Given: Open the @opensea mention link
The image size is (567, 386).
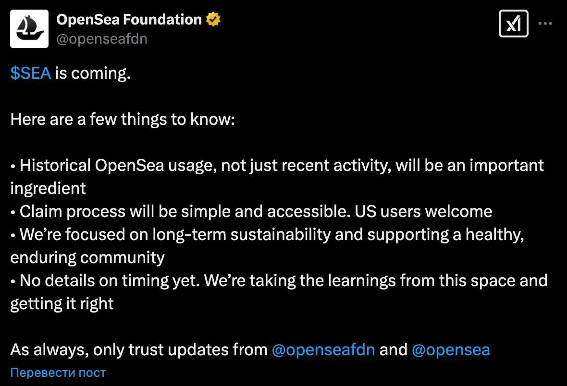Looking at the screenshot, I should click(x=451, y=350).
